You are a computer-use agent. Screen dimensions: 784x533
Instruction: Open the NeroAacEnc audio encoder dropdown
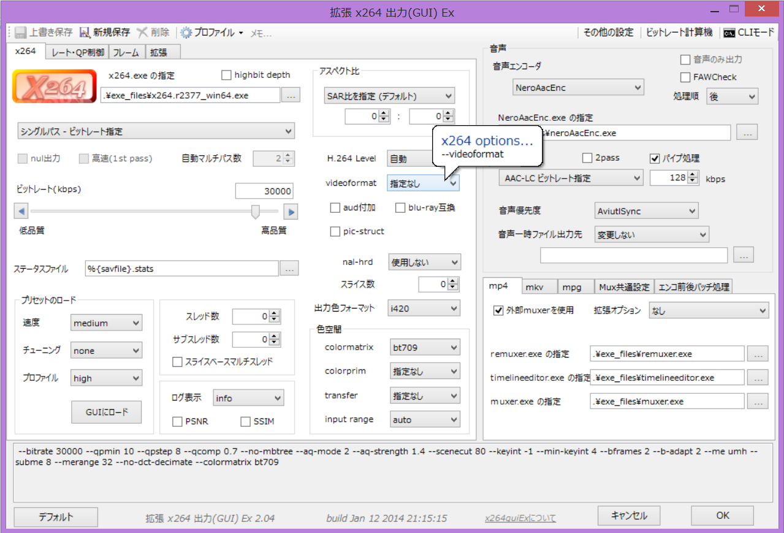(x=578, y=88)
